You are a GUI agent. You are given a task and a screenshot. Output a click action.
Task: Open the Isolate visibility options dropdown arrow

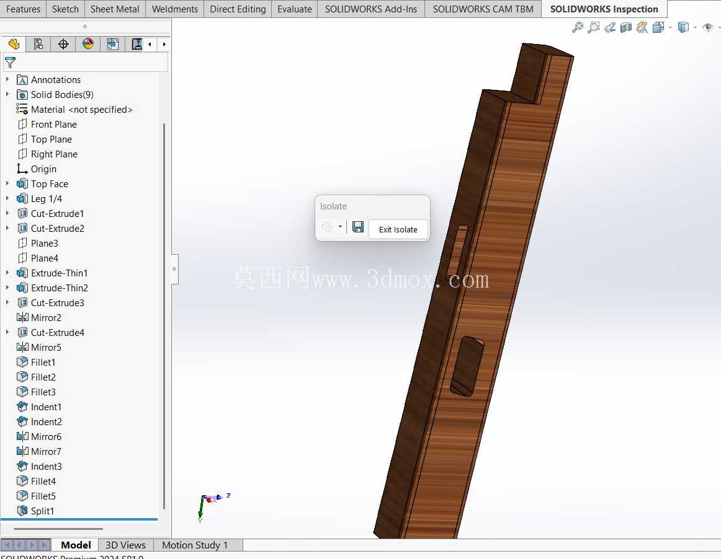340,226
